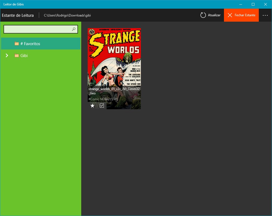Image resolution: width=272 pixels, height=216 pixels.
Task: Click the Estante de Leitura heading
Action: click(x=18, y=15)
